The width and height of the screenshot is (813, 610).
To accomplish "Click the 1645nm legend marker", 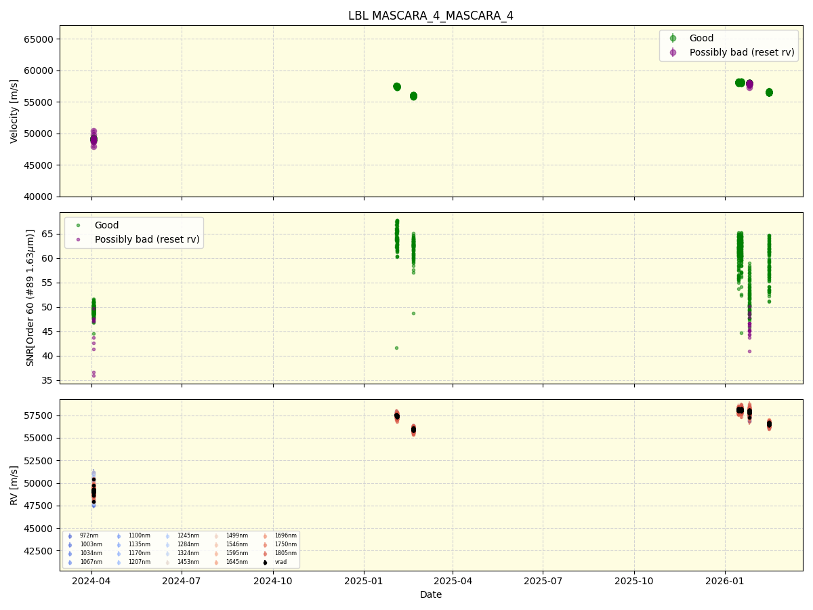I will point(216,563).
